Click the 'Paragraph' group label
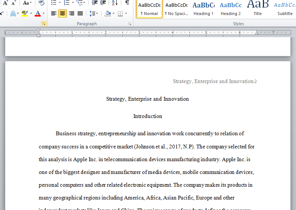The image size is (296, 210). tap(87, 24)
